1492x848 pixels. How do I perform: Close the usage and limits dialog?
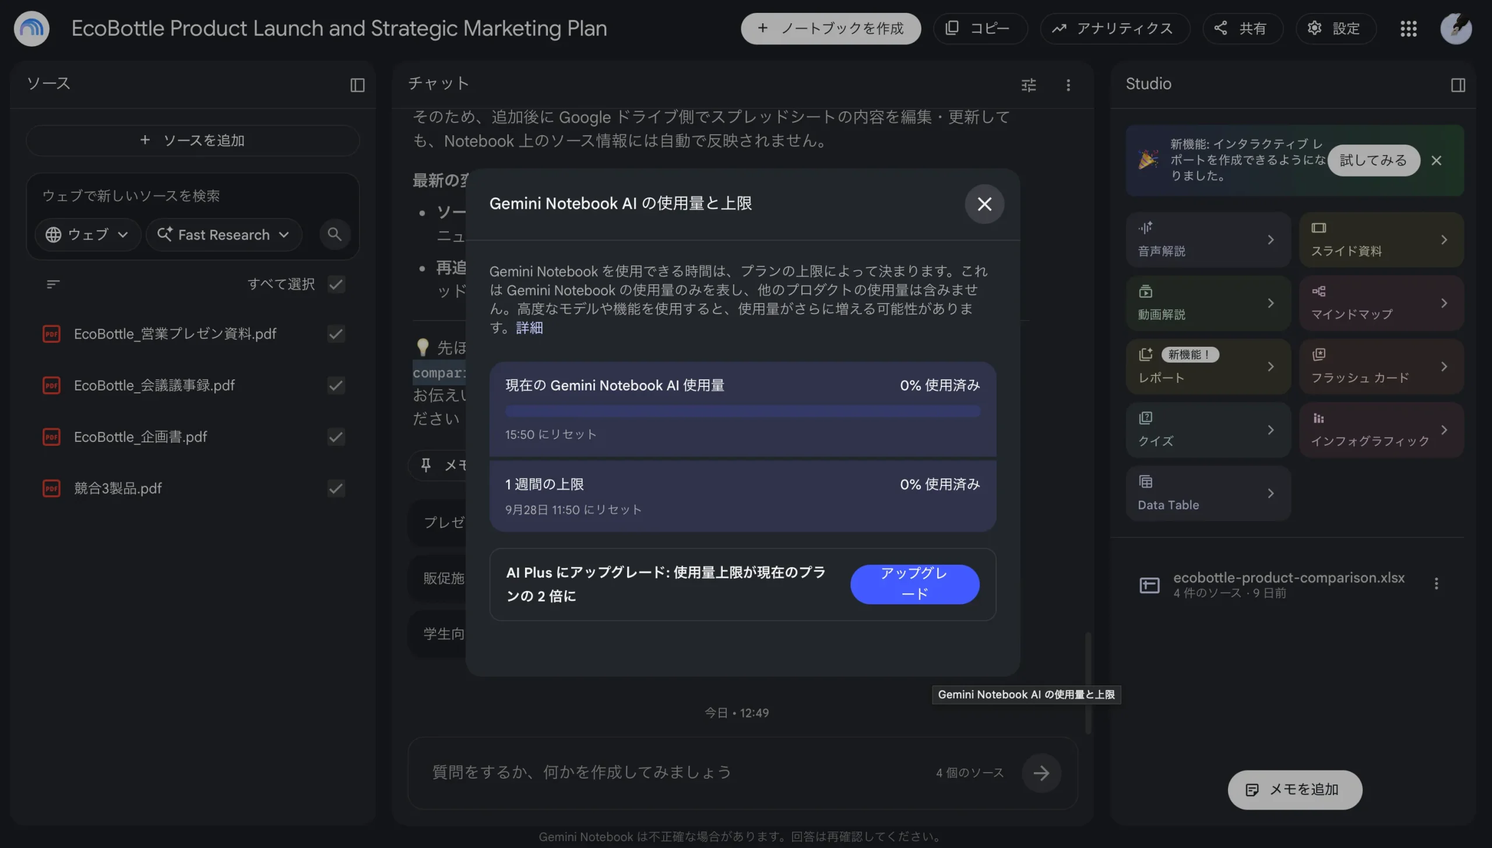[984, 204]
